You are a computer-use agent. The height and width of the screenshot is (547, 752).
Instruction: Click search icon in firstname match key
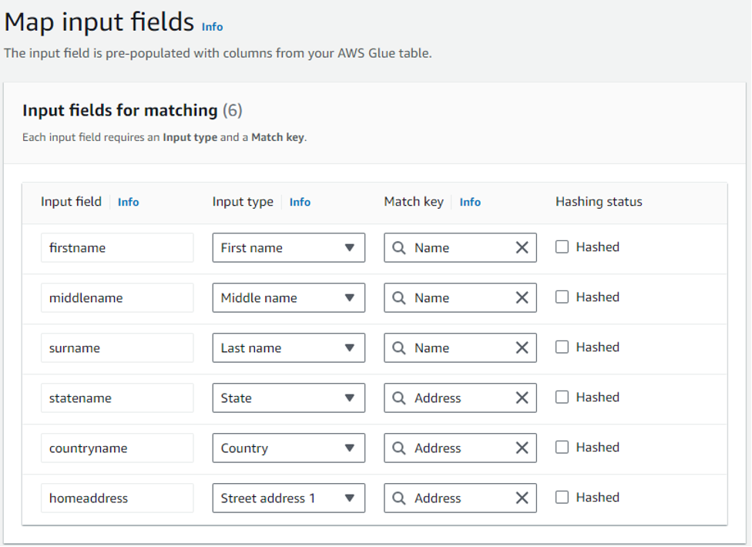coord(399,248)
